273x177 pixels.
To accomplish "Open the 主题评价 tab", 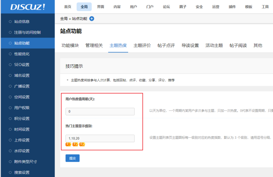I will tap(142, 46).
